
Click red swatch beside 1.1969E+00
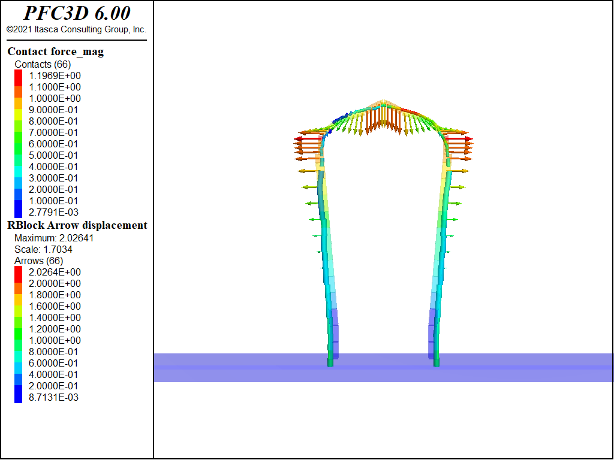click(x=19, y=75)
